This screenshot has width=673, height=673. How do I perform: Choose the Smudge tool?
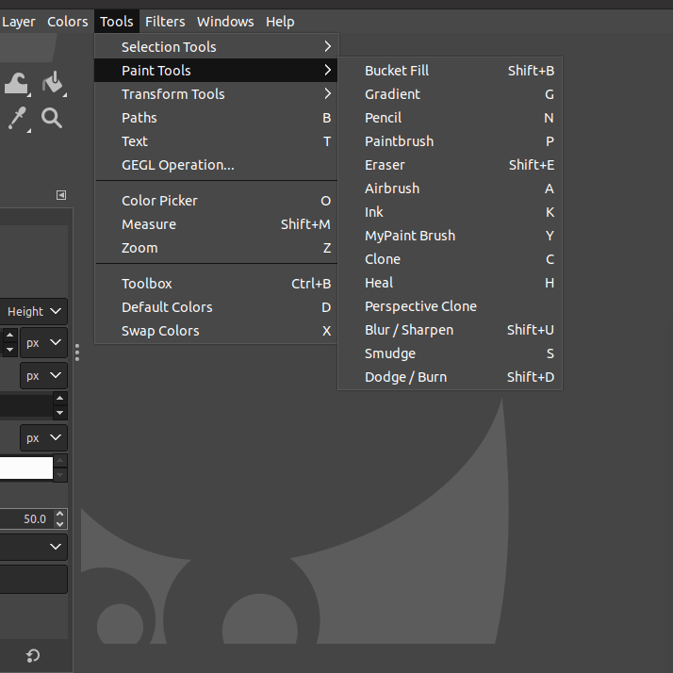point(451,353)
